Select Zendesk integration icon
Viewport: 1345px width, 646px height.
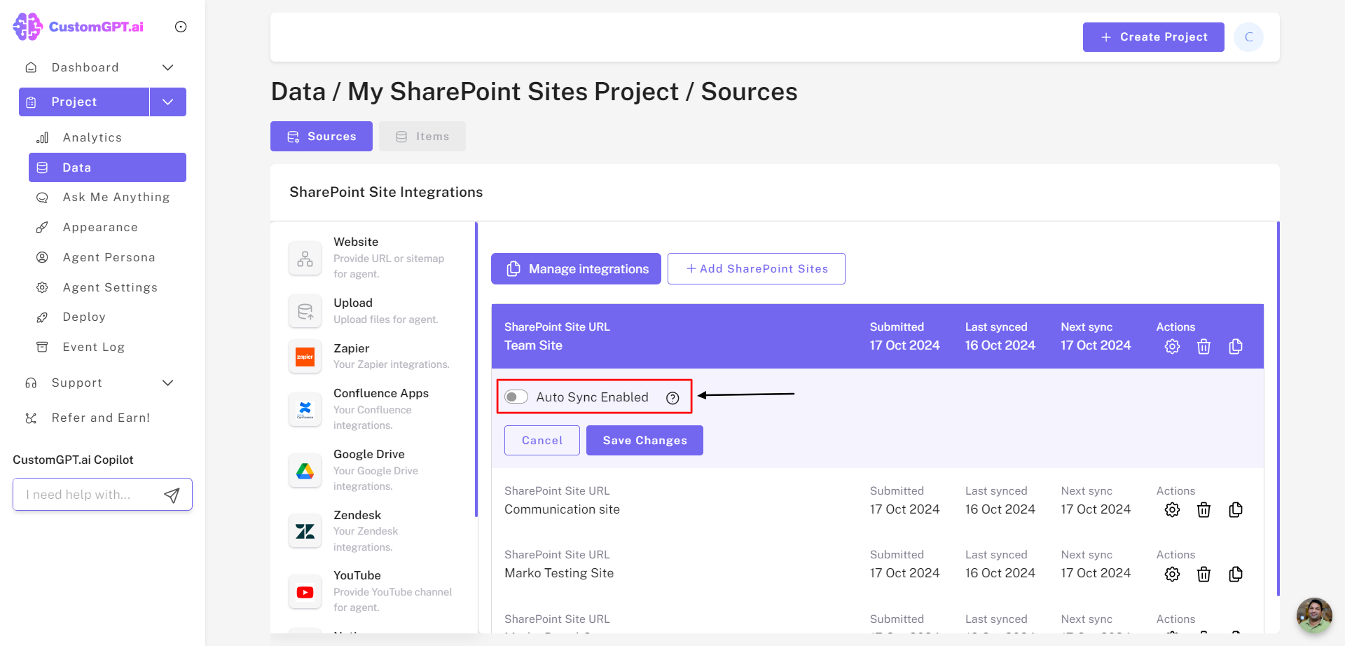tap(305, 531)
